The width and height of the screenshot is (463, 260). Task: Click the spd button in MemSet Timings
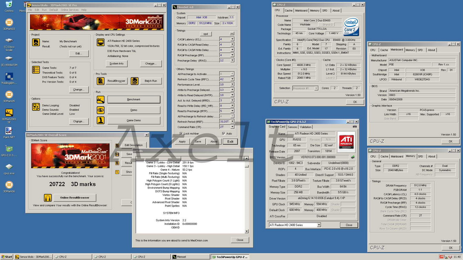(x=206, y=34)
